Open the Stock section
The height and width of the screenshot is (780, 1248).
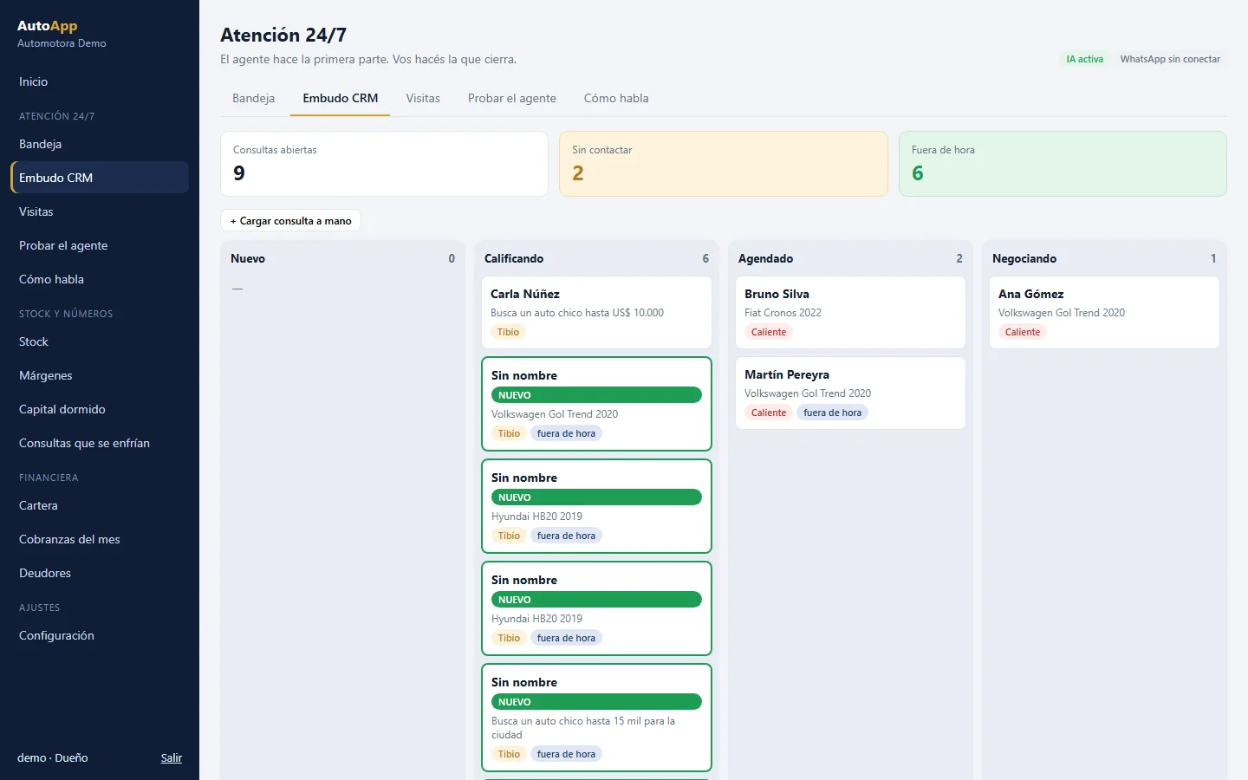point(100,341)
